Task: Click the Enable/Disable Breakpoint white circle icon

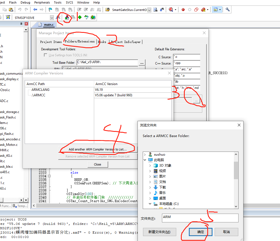Action: pos(190,10)
